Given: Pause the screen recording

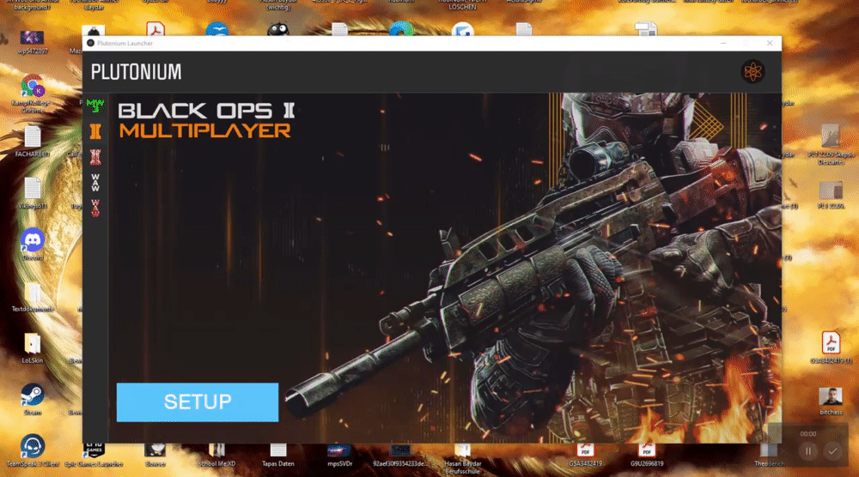Looking at the screenshot, I should 808,451.
